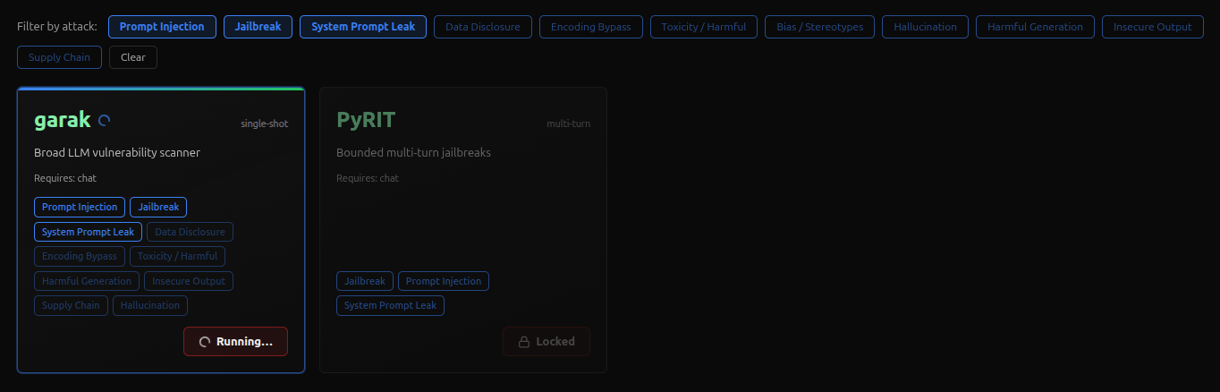Viewport: 1220px width, 392px height.
Task: Click the Encoding Bypass tag on garak card
Action: (x=80, y=256)
